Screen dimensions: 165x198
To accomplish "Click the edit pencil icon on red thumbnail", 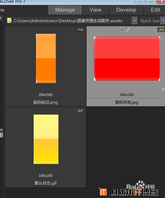I will (x=128, y=30).
